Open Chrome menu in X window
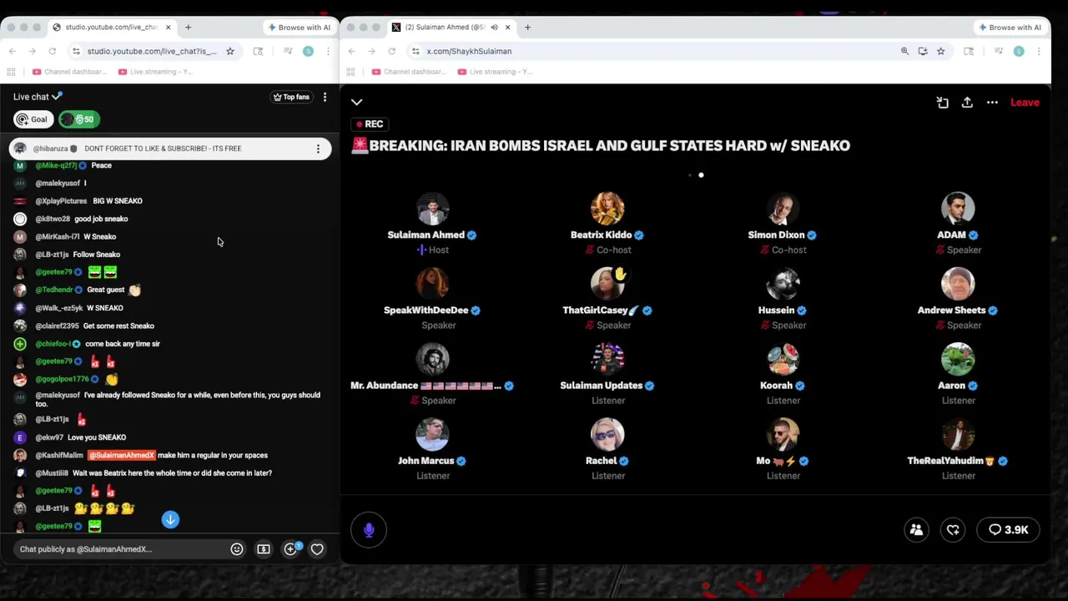The height and width of the screenshot is (601, 1068). [1039, 52]
